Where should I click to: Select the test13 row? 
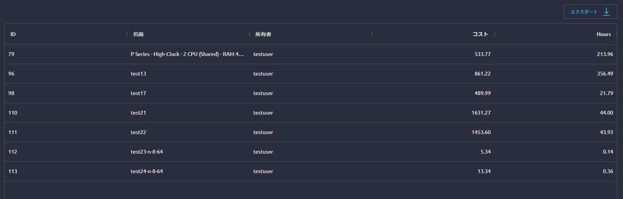pyautogui.click(x=139, y=74)
